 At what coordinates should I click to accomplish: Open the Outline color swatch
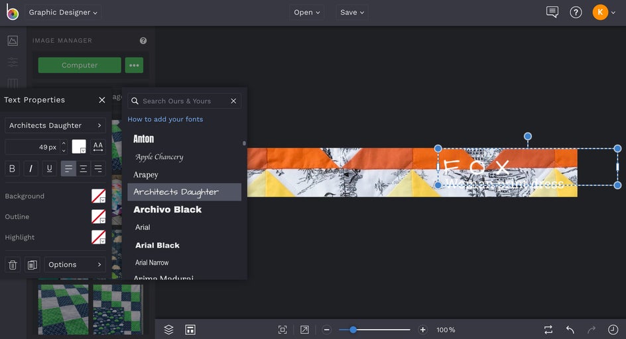[x=99, y=217]
